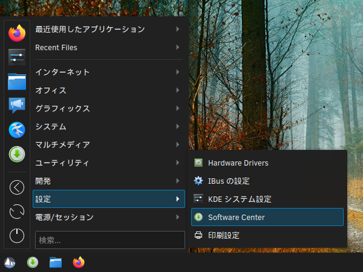The width and height of the screenshot is (363, 272).
Task: Expand arrow beside システム
Action: tap(177, 126)
